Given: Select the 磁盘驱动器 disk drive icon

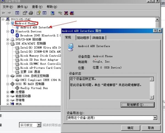Looking at the screenshot, I should pos(12,96).
